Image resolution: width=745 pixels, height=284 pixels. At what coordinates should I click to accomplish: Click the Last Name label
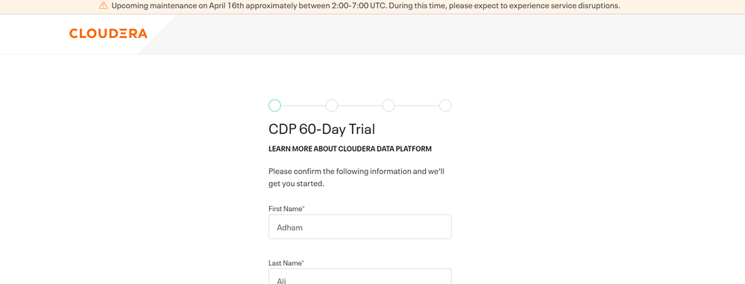coord(285,263)
